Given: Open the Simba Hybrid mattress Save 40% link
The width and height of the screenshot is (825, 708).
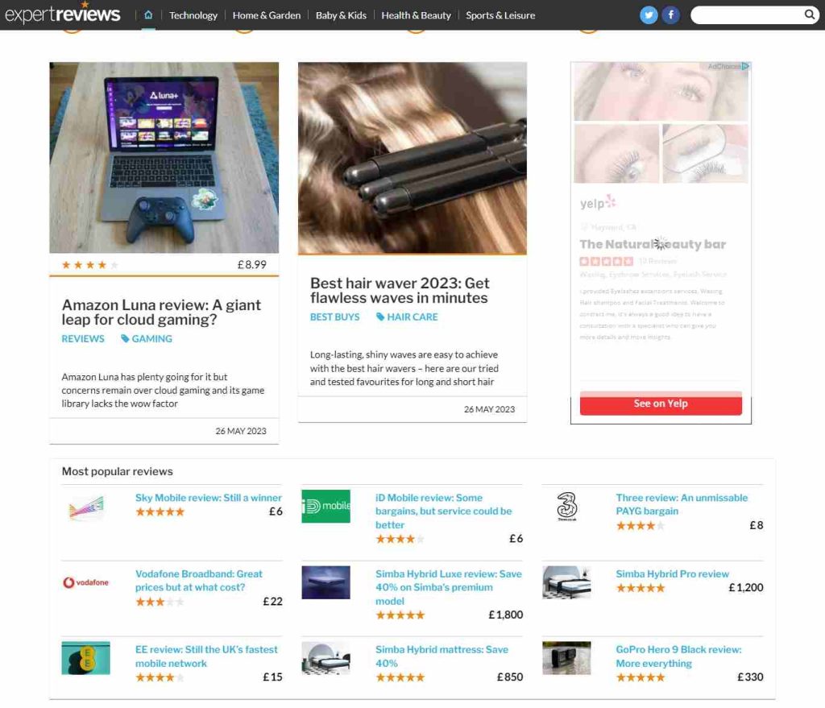Looking at the screenshot, I should [x=442, y=656].
